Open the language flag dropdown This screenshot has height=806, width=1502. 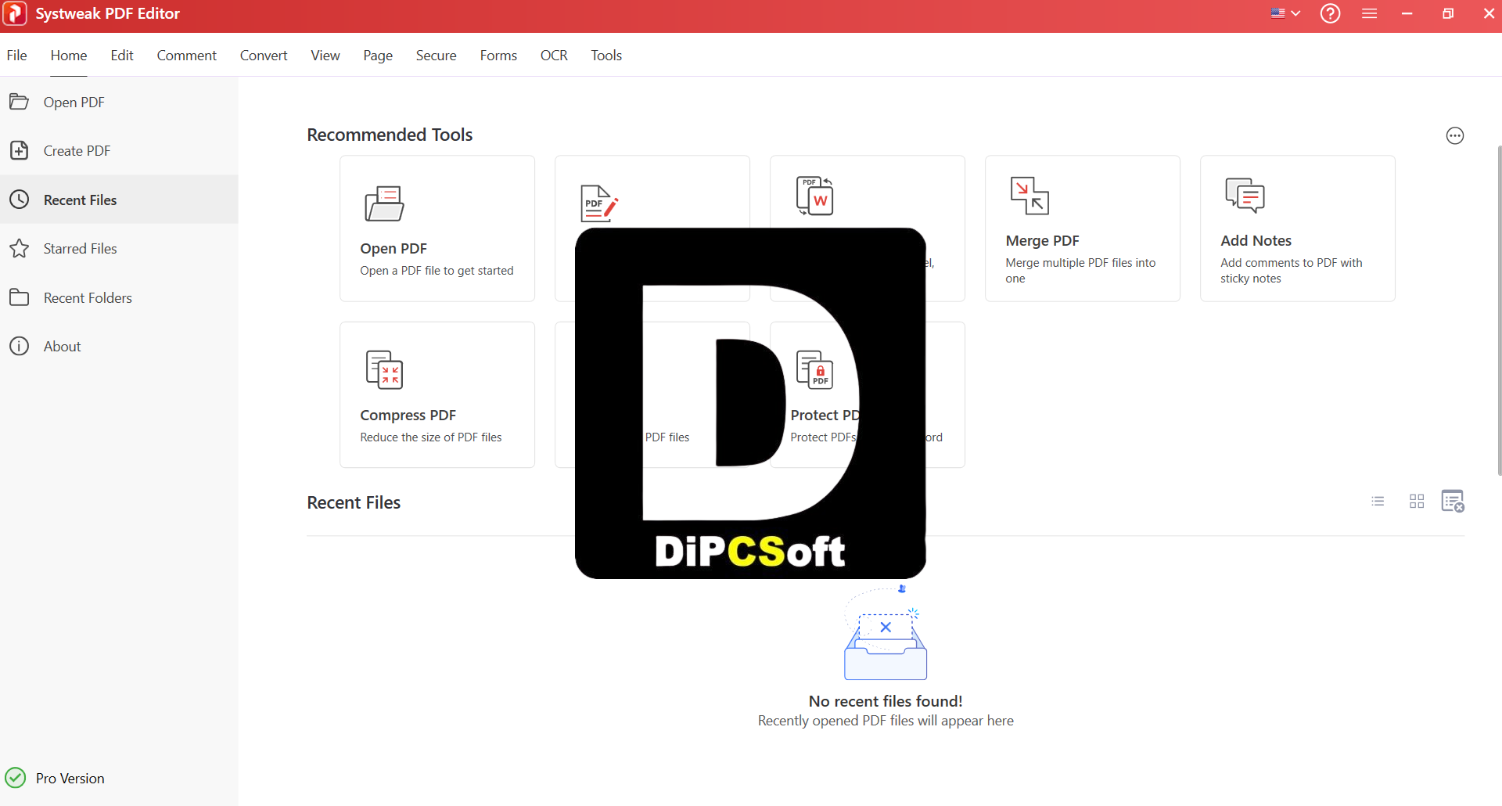click(x=1285, y=13)
